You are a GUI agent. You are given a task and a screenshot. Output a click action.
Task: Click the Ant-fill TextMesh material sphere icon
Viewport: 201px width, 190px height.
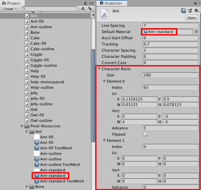37,148
